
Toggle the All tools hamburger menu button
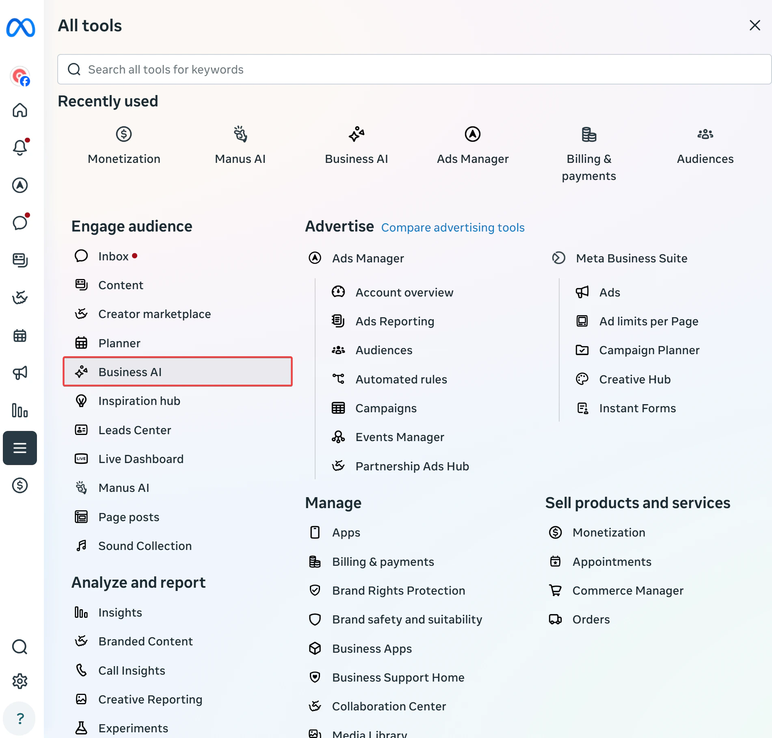20,448
